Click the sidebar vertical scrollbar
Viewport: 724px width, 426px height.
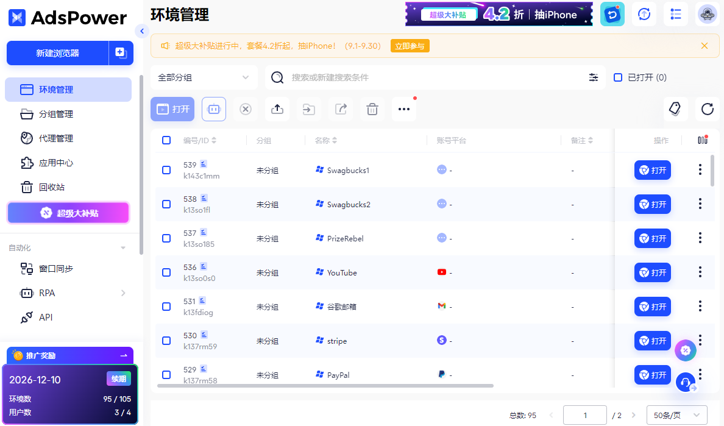click(x=141, y=164)
